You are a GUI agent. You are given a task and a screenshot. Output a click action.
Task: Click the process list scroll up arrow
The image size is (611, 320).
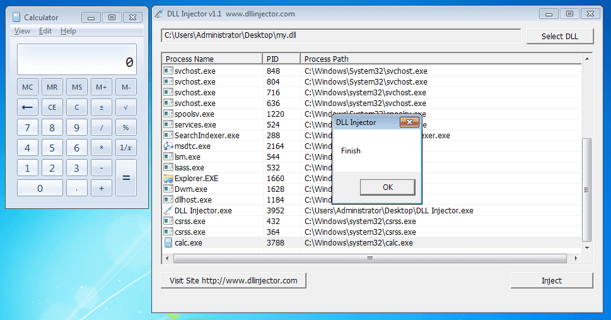(x=587, y=59)
